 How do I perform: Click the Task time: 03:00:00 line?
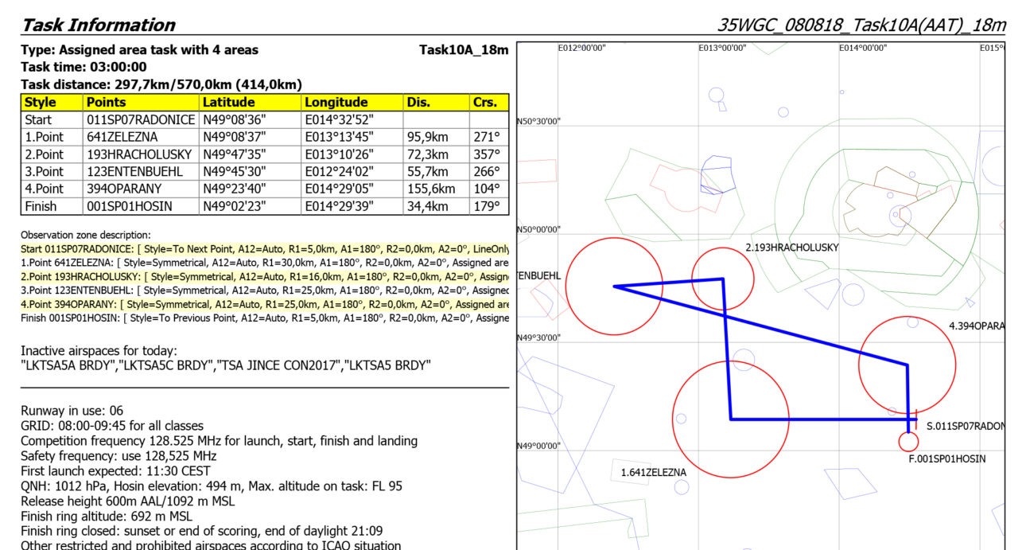84,67
